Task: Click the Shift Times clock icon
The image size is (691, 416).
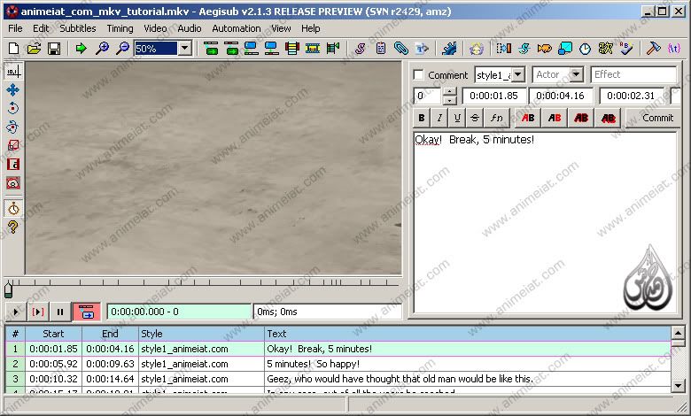Action: click(586, 49)
